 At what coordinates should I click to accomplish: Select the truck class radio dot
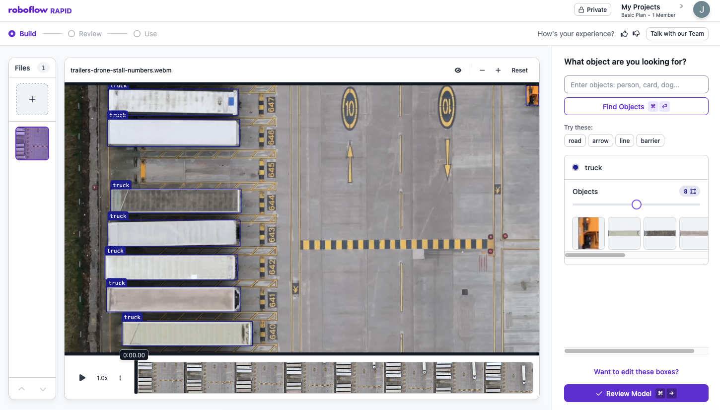(x=576, y=168)
